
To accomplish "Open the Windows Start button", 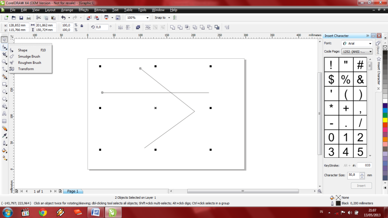I will click(8, 212).
